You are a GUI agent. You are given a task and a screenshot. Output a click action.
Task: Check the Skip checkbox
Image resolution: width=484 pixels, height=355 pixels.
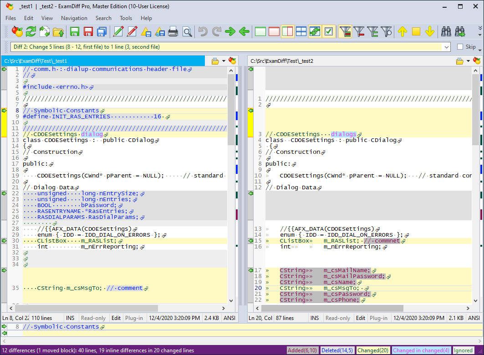[x=460, y=47]
